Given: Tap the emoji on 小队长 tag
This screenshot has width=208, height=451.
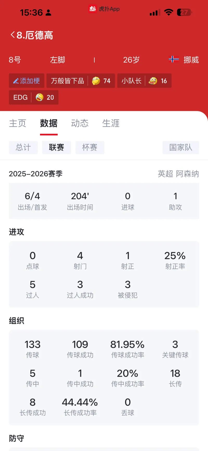Looking at the screenshot, I should coord(153,81).
